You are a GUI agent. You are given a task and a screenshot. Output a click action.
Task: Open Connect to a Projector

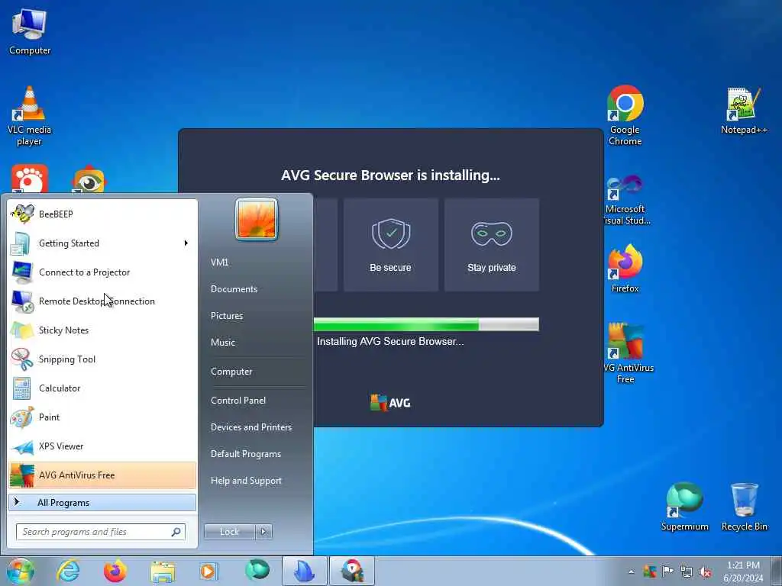pyautogui.click(x=102, y=272)
